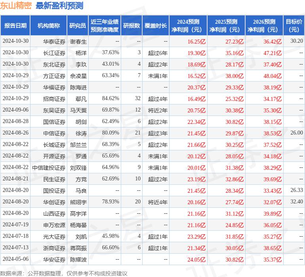The width and height of the screenshot is (305, 277).
Task: Click the 目标价 column header
Action: coord(294,25)
